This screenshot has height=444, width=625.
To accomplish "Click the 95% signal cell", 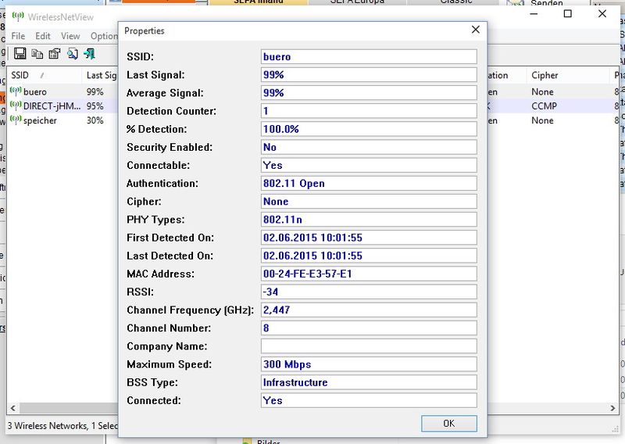I will (x=95, y=106).
